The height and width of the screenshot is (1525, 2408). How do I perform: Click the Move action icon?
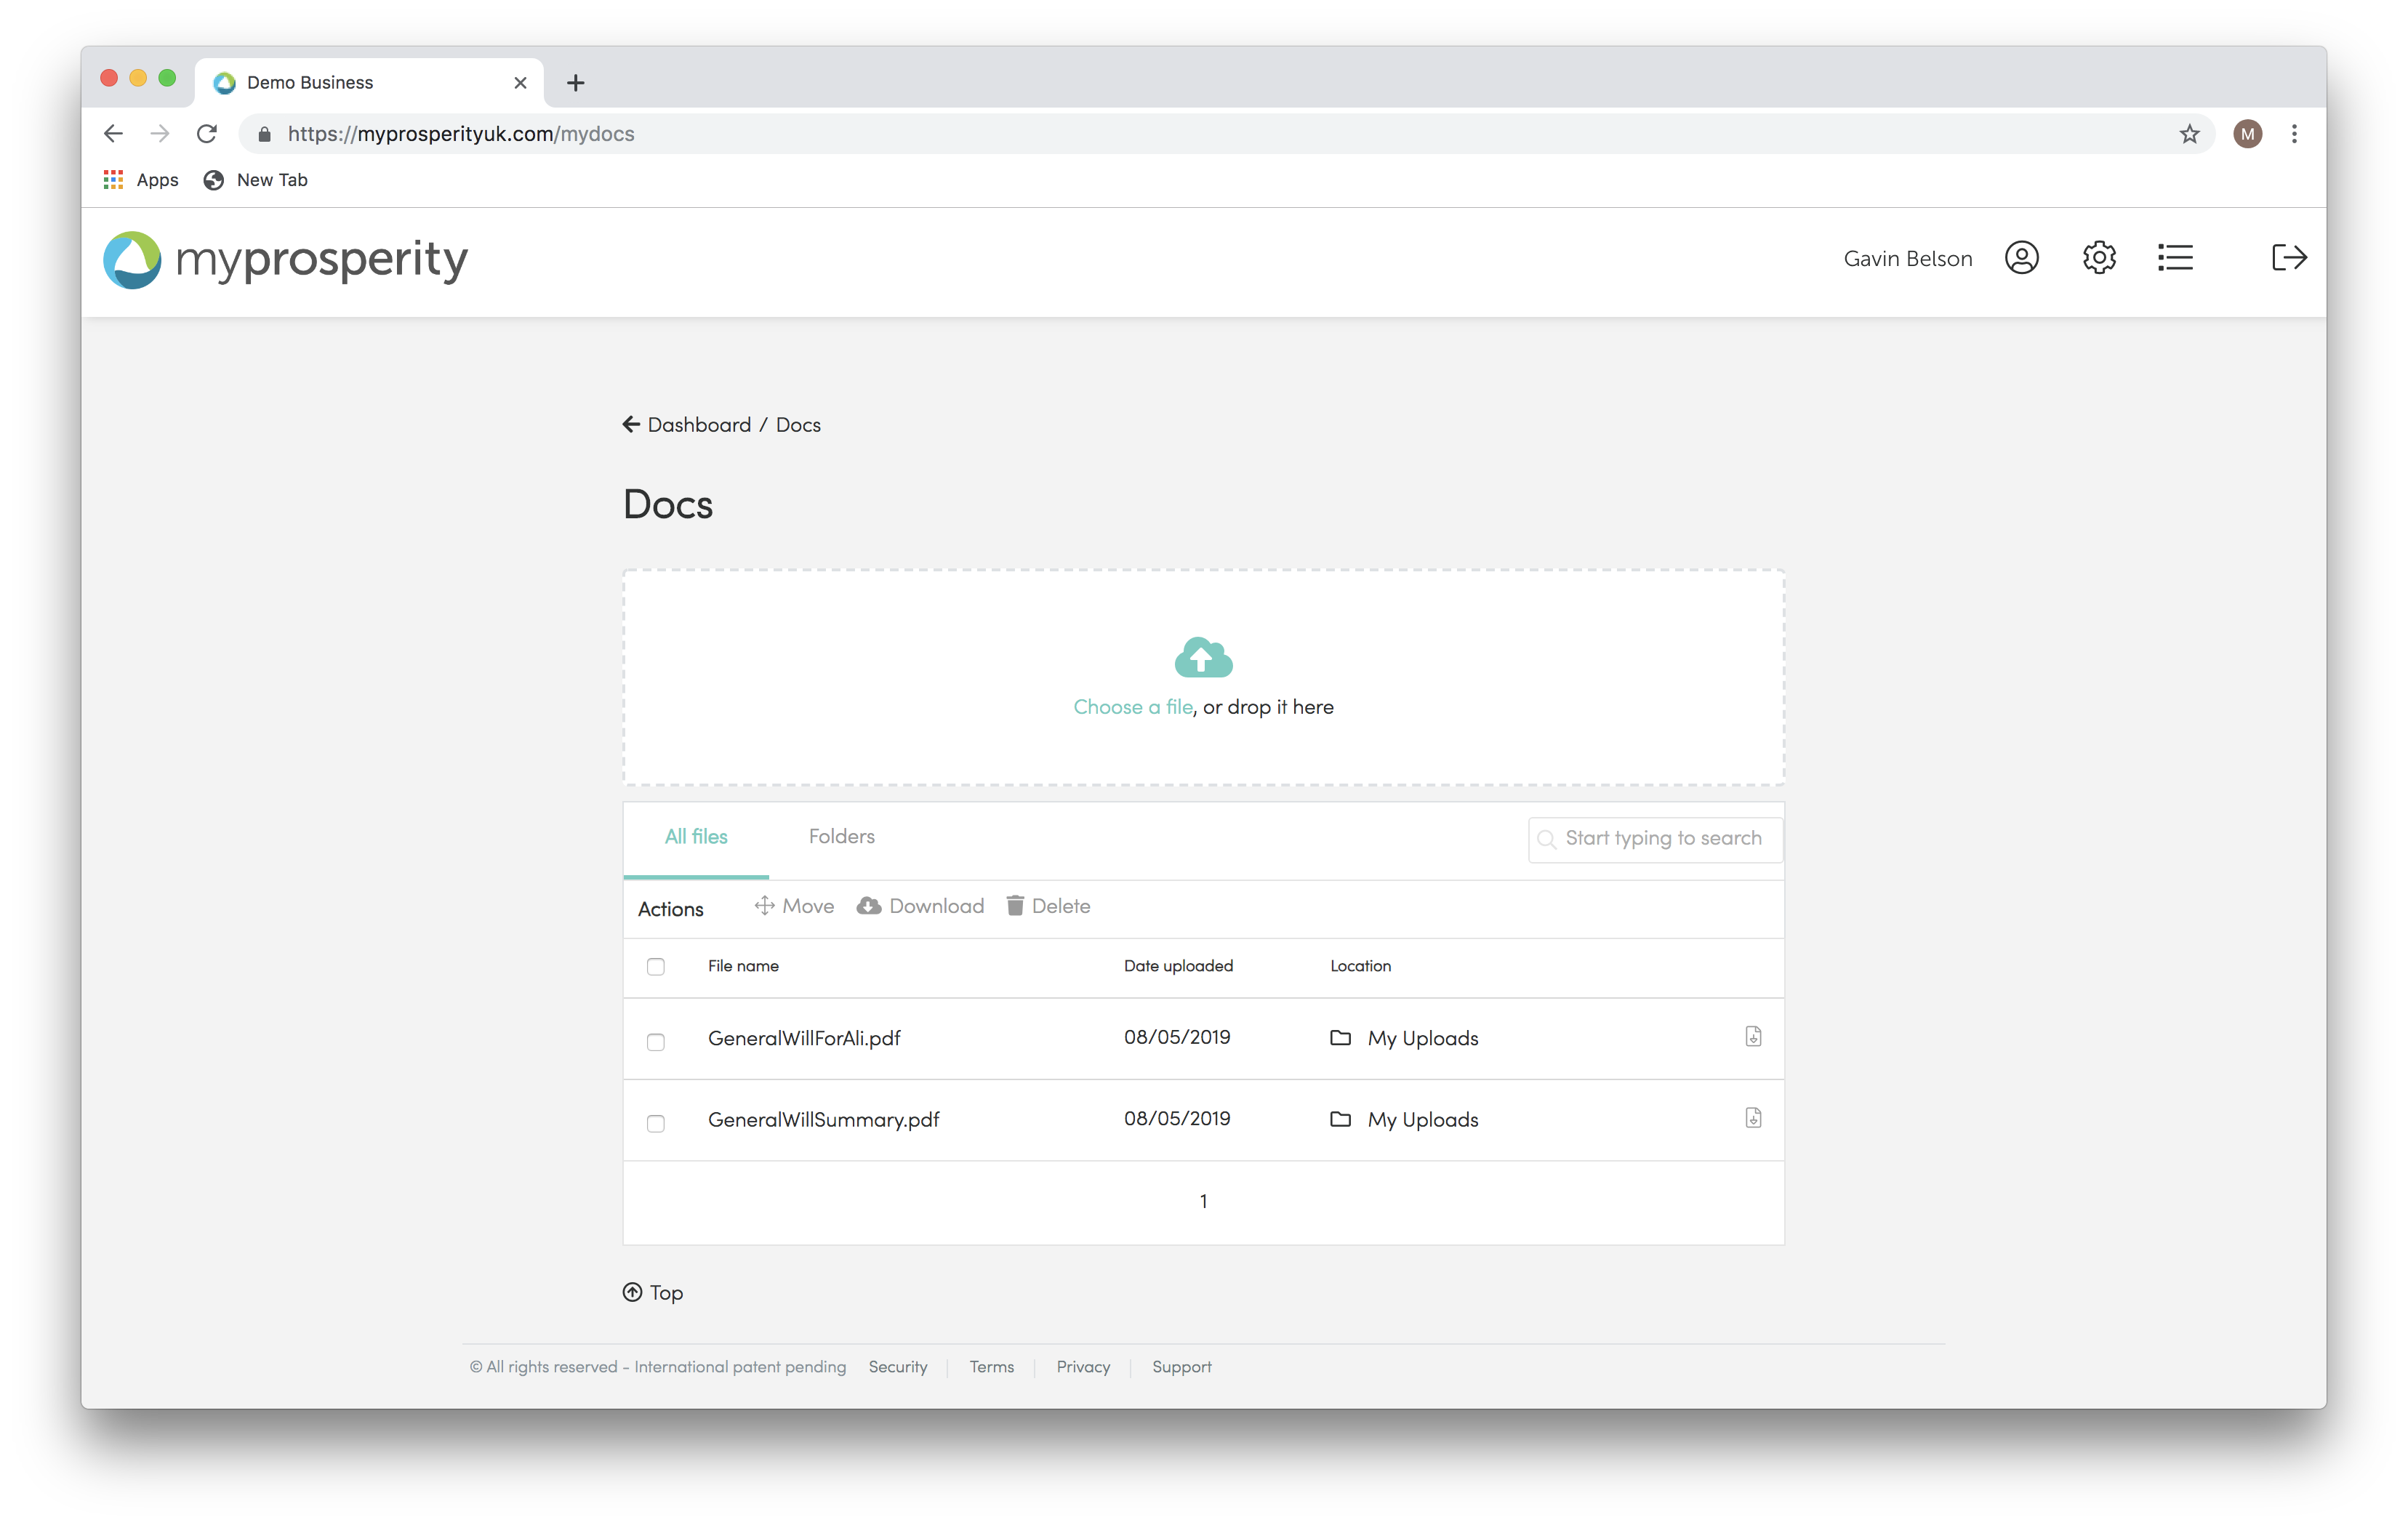pos(766,906)
